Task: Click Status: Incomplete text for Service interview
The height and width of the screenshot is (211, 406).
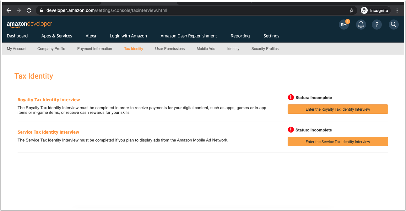Action: coord(314,130)
